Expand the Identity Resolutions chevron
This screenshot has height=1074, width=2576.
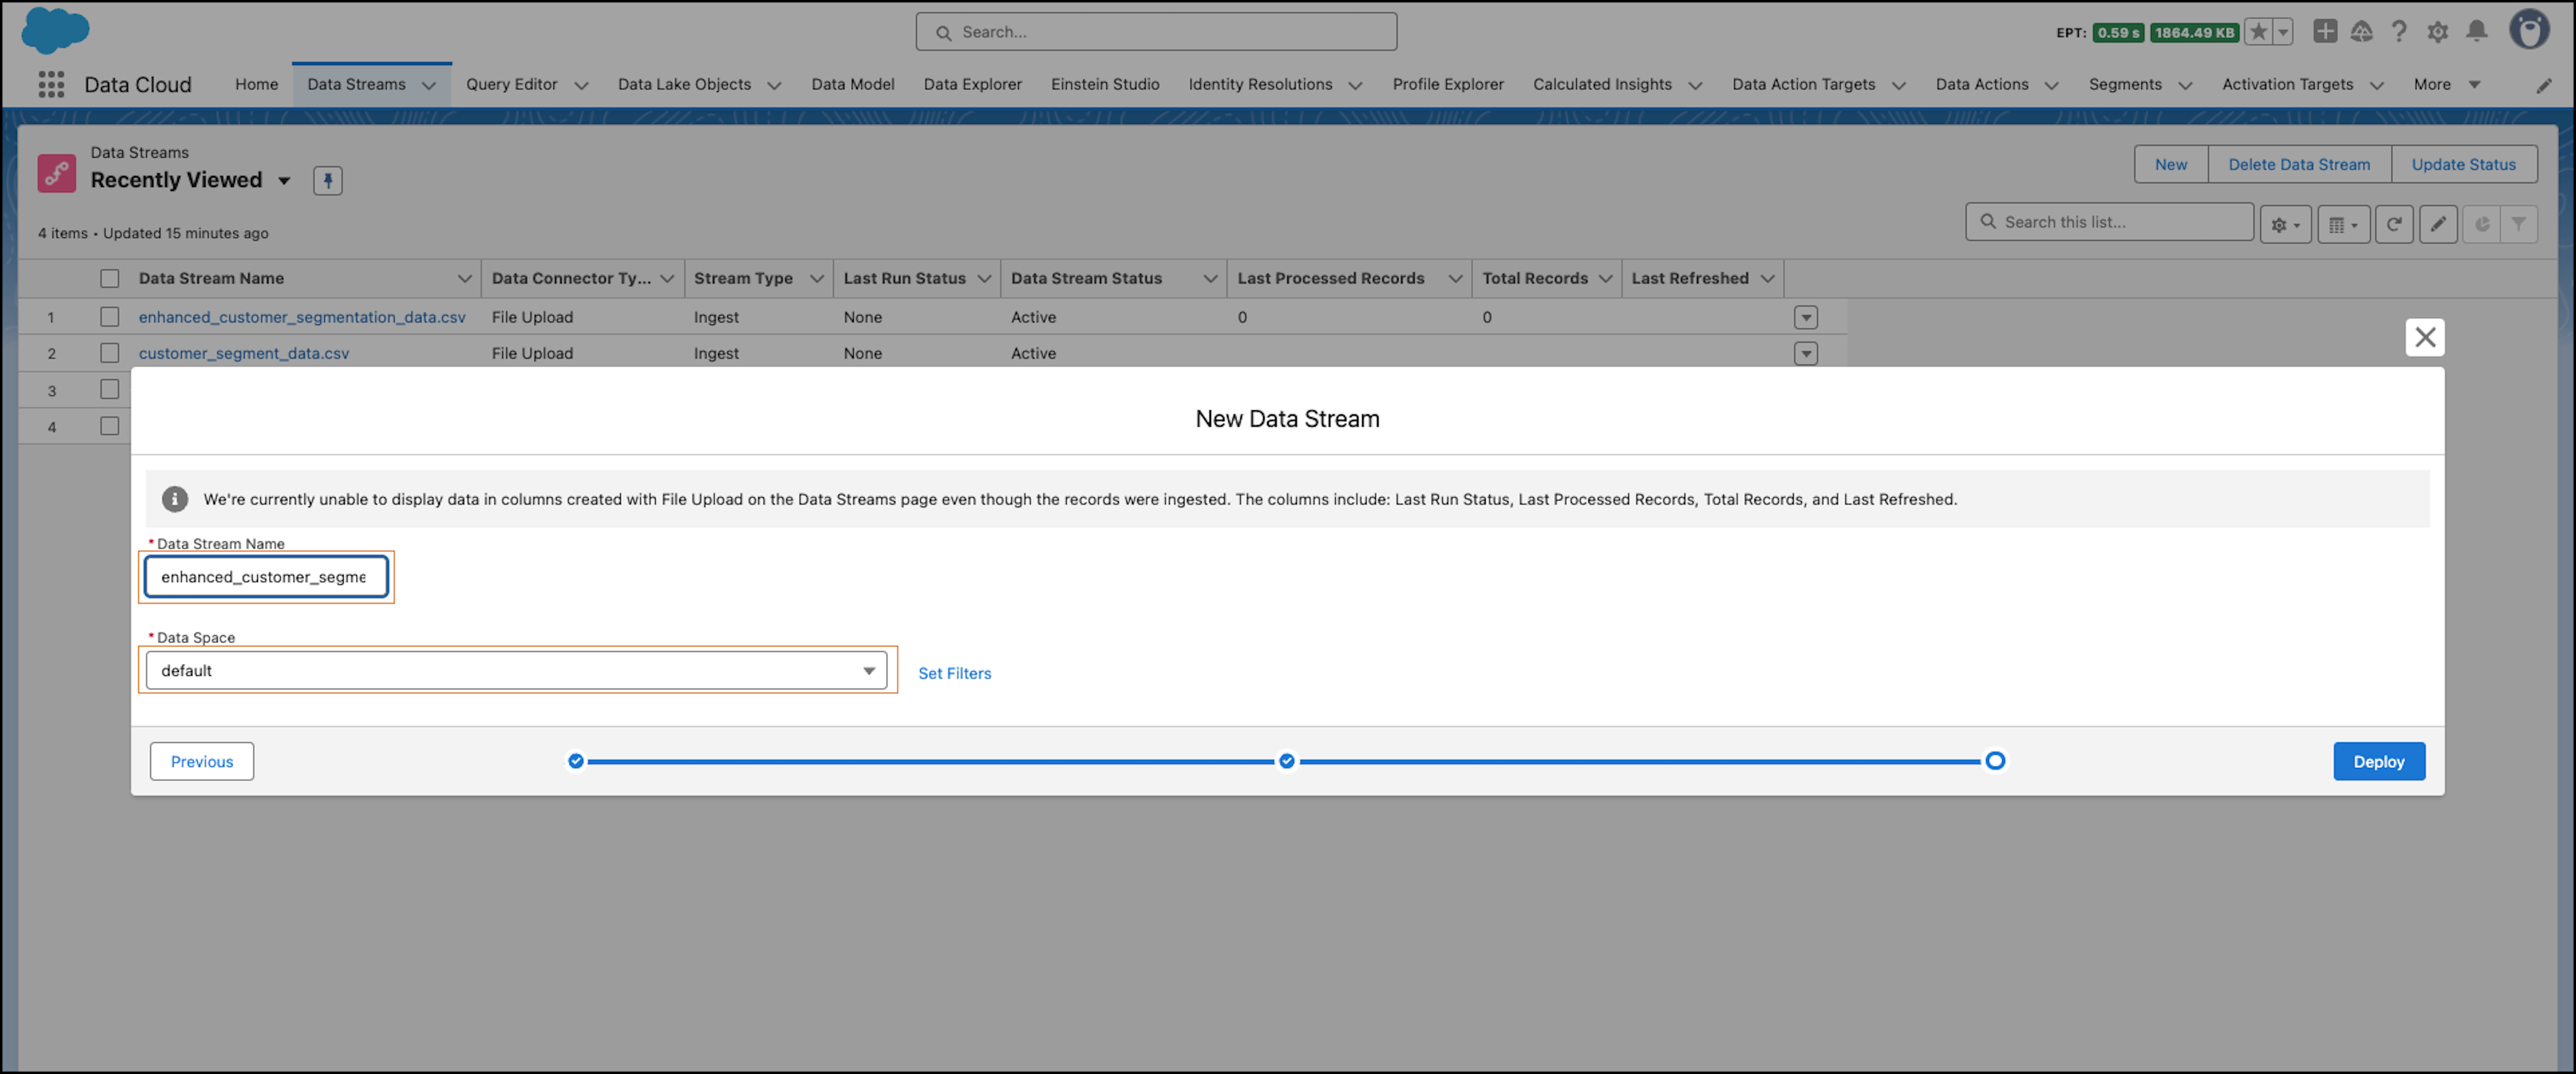pyautogui.click(x=1355, y=86)
